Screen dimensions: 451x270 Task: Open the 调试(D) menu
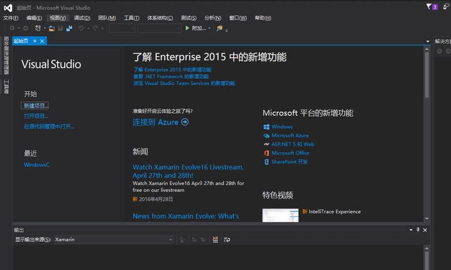coord(82,17)
